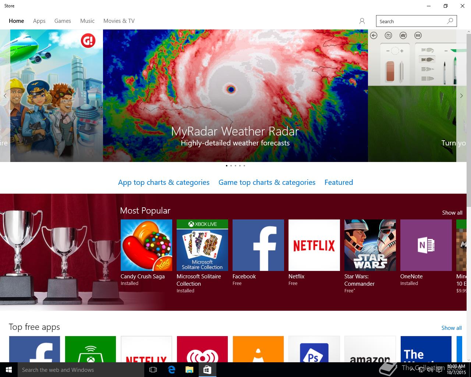
Task: Open The Weather Channel app tile
Action: (426, 349)
